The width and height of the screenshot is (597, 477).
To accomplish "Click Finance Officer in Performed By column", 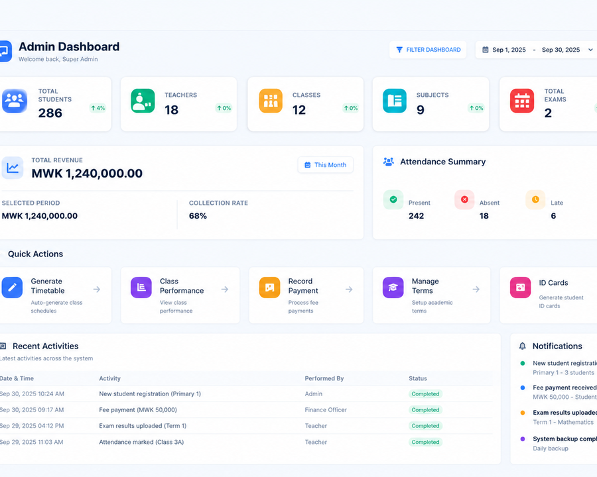I will [x=326, y=409].
